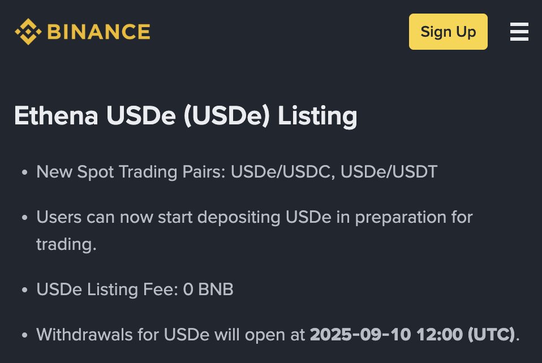Screen dimensions: 542x363
Task: Open the Ethena USDe (USDe) Listing headline
Action: 186,116
